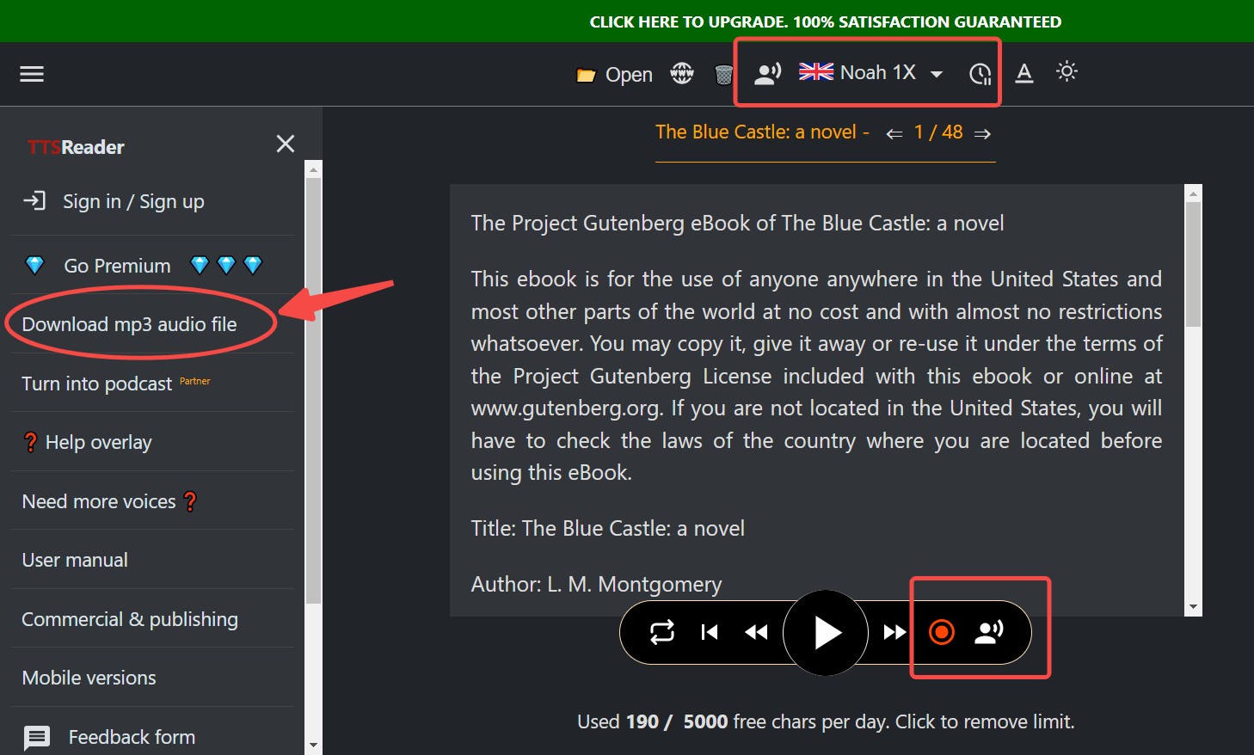
Task: Click the rewind button
Action: coord(756,633)
